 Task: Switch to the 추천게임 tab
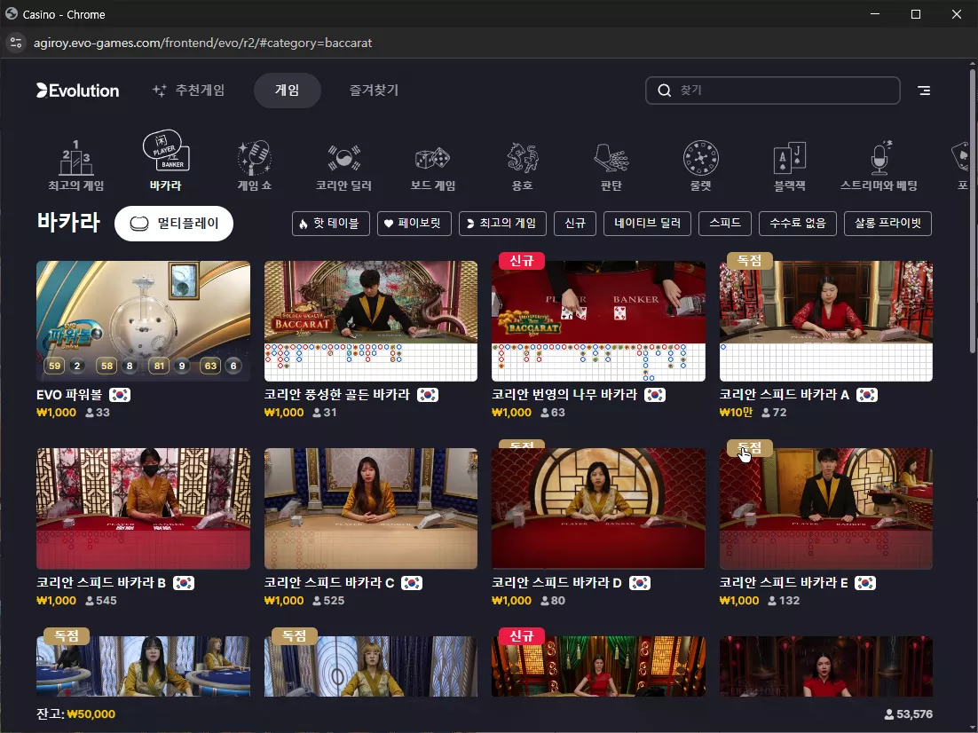click(x=188, y=91)
